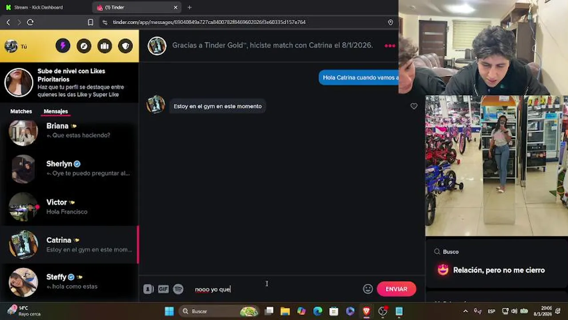Open the location permission icon in address bar

(390, 22)
